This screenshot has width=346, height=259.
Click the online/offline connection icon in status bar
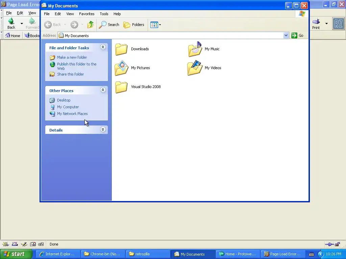[329, 244]
